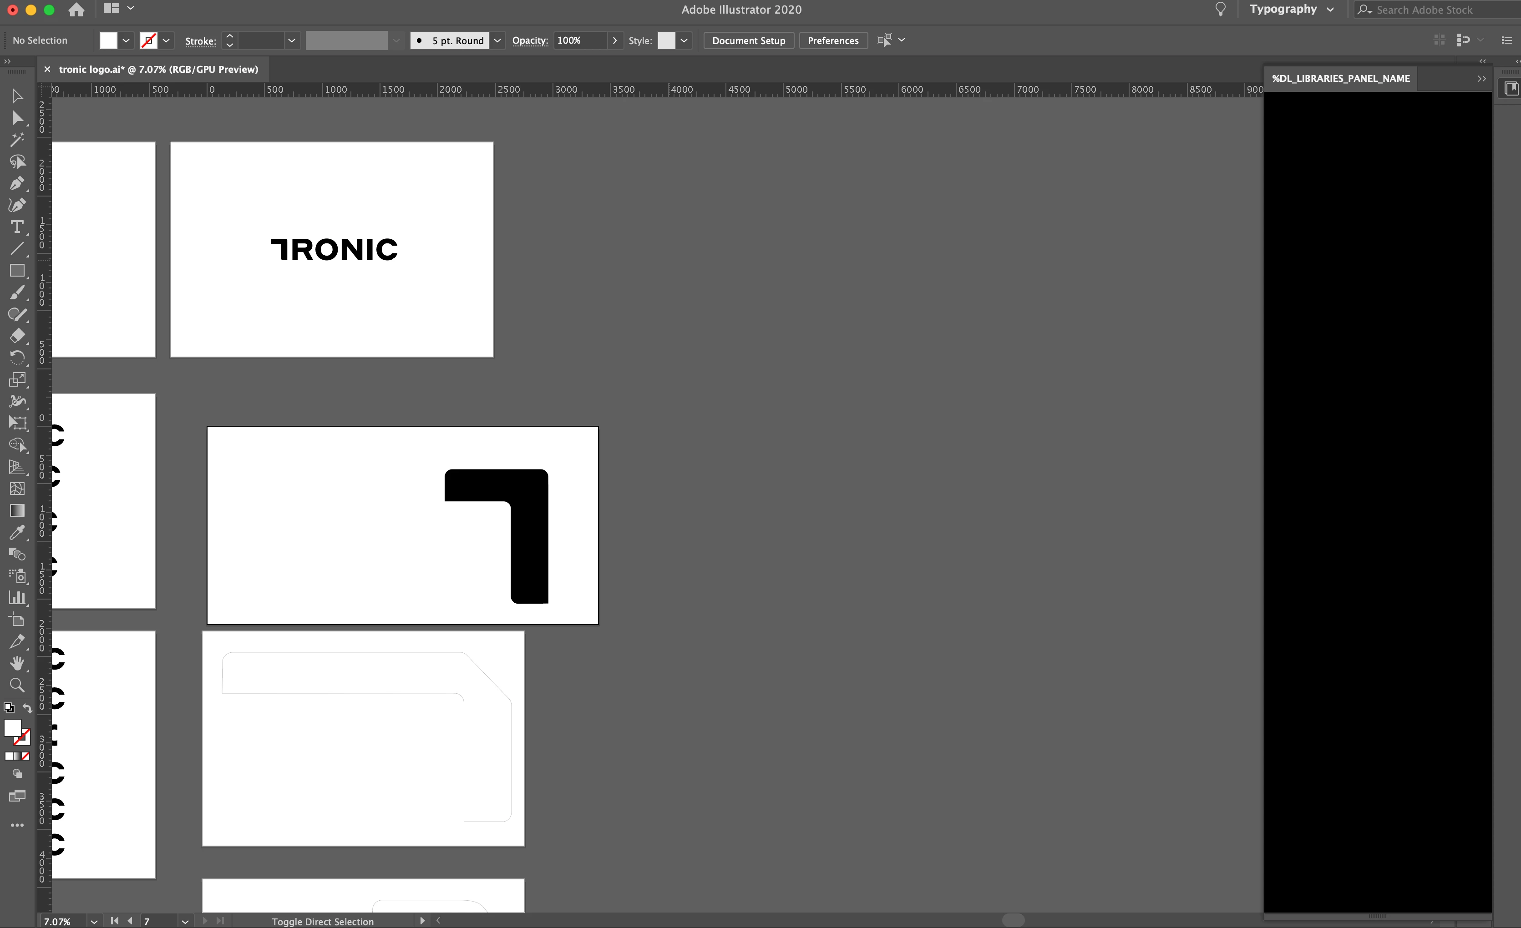Switch to the tronic logo.ai tab
1521x928 pixels.
point(158,69)
